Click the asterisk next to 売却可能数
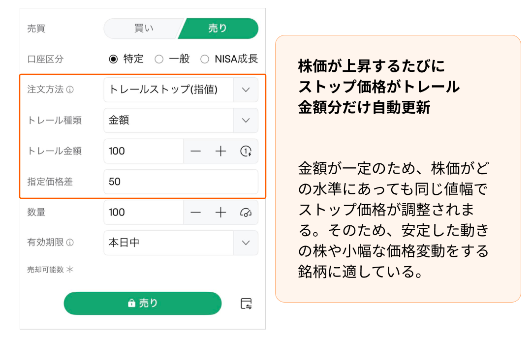The height and width of the screenshot is (338, 532). pos(69,270)
